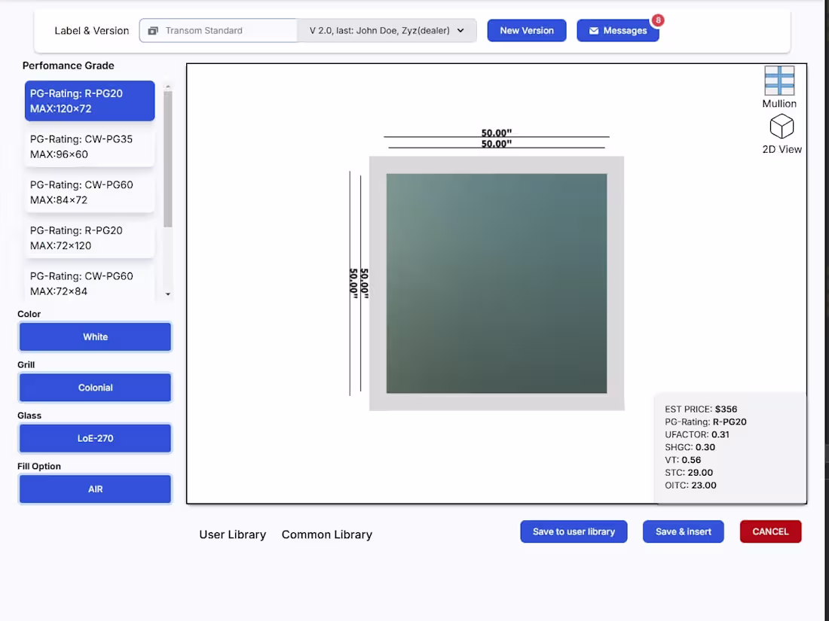Click the scroll-down arrow in the grade list
The image size is (829, 621).
167,293
